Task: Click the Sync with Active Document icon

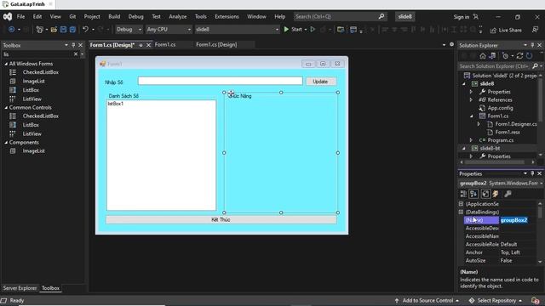Action: click(x=519, y=56)
